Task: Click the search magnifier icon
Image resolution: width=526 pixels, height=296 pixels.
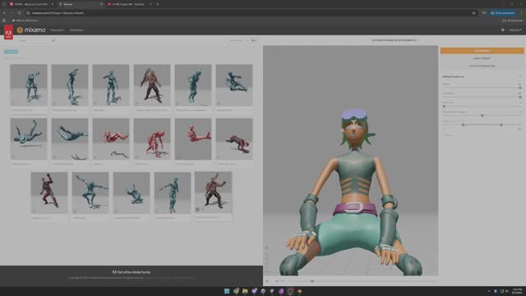Action: click(x=53, y=40)
